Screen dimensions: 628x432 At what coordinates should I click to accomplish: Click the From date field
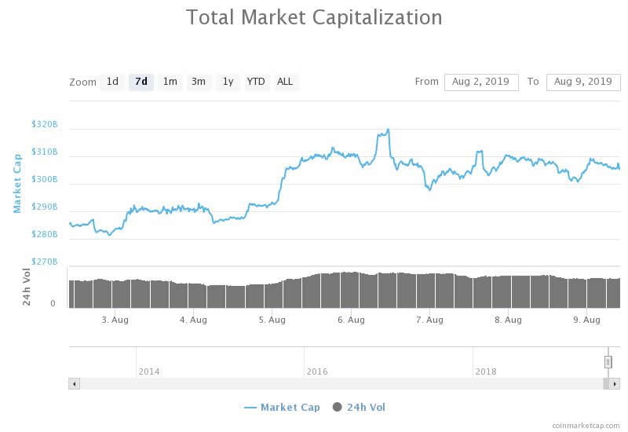tap(480, 82)
